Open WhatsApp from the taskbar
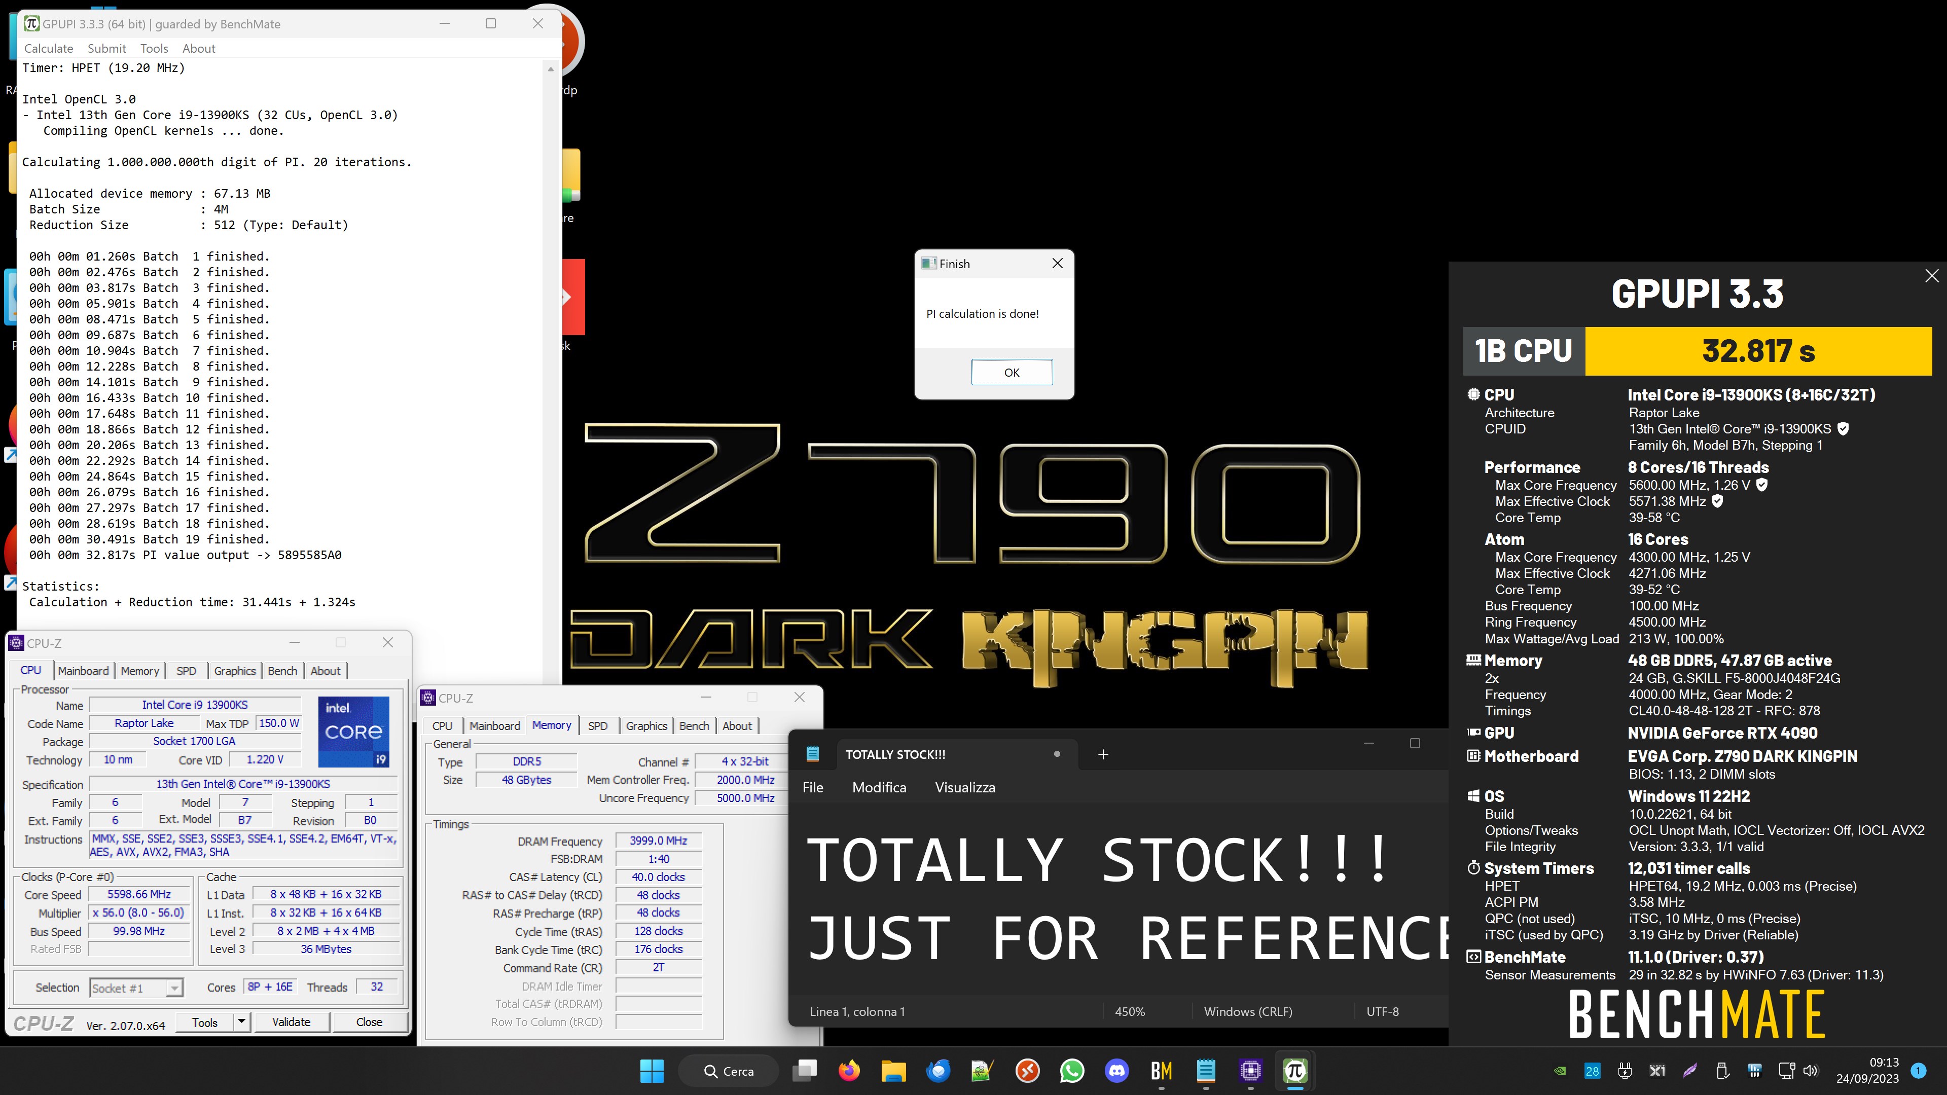This screenshot has width=1947, height=1095. pos(1072,1071)
